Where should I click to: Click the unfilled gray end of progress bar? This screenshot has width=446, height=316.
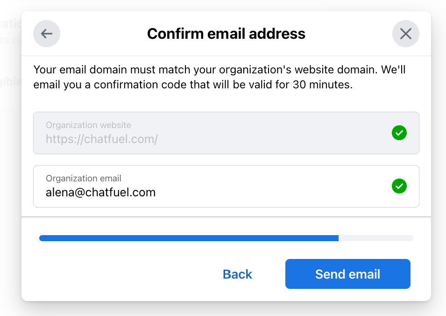376,238
